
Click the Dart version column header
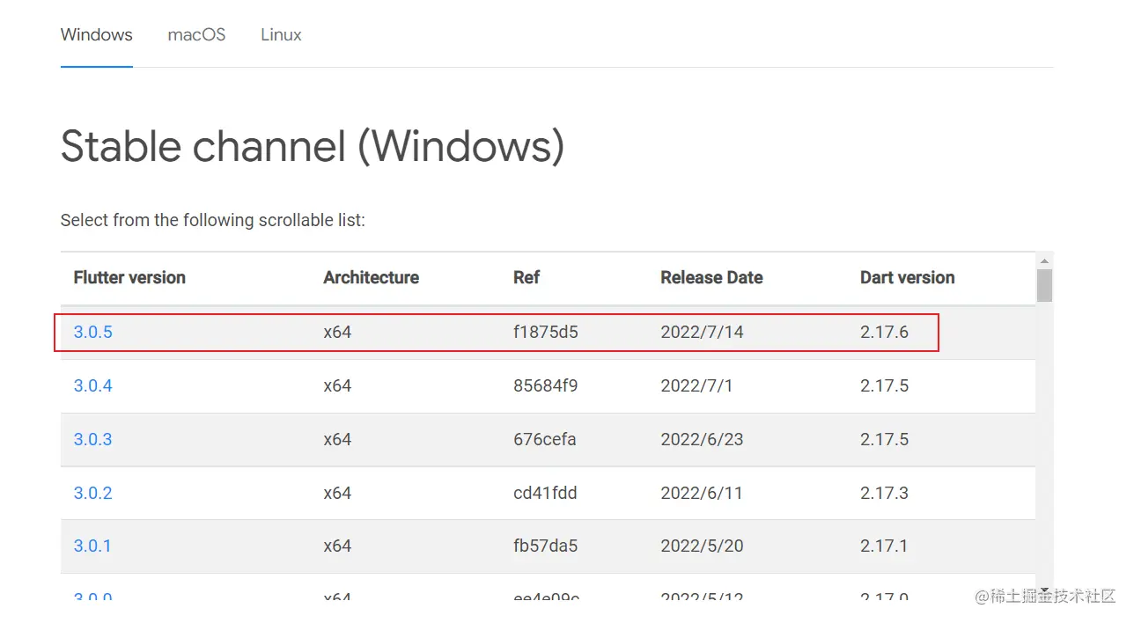pos(907,278)
